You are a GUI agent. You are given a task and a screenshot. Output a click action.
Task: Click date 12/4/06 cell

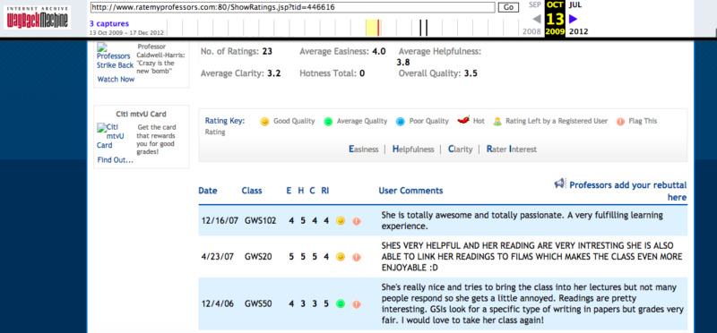pos(218,304)
